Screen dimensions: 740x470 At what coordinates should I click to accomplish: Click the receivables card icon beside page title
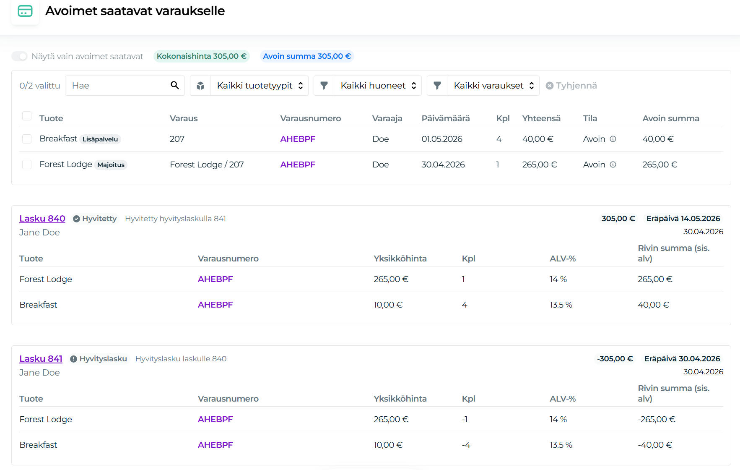coord(25,11)
